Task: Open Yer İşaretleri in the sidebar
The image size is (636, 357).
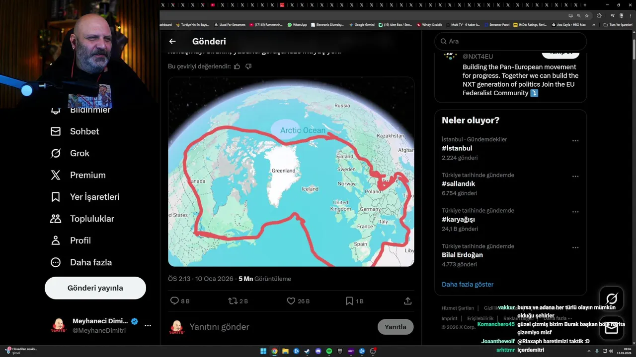Action: [x=85, y=197]
